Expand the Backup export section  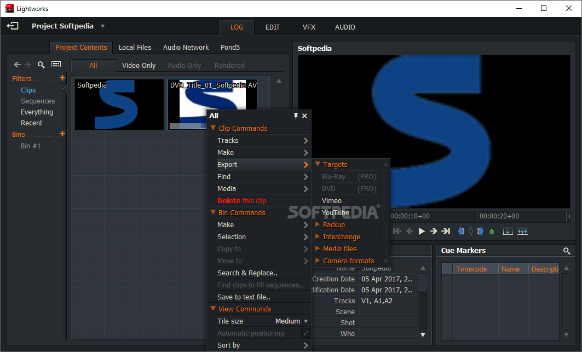point(318,224)
